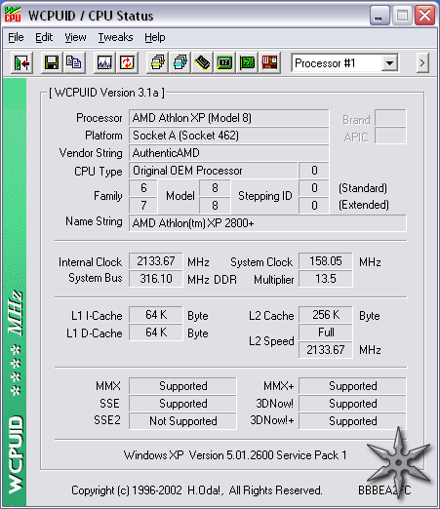Viewport: 440px width, 509px height.
Task: Click the empty Brand field
Action: pyautogui.click(x=390, y=118)
